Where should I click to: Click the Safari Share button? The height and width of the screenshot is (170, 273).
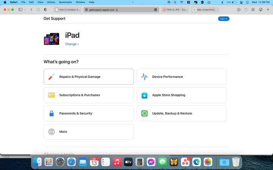coord(246,9)
